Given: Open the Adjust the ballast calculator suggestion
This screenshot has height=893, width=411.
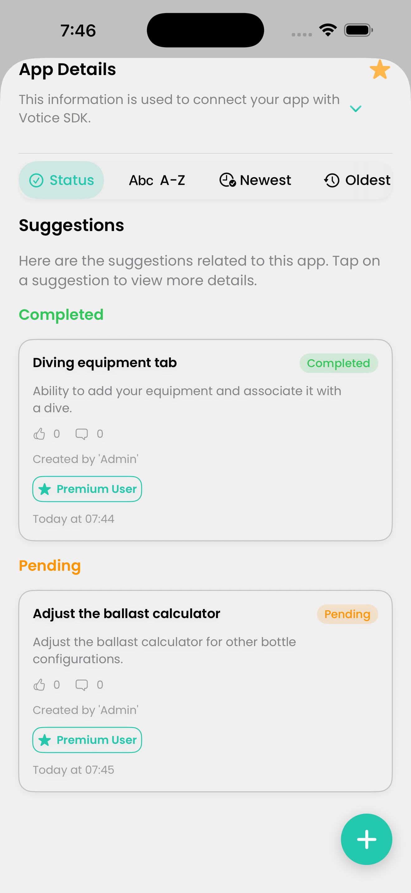Looking at the screenshot, I should 126,613.
